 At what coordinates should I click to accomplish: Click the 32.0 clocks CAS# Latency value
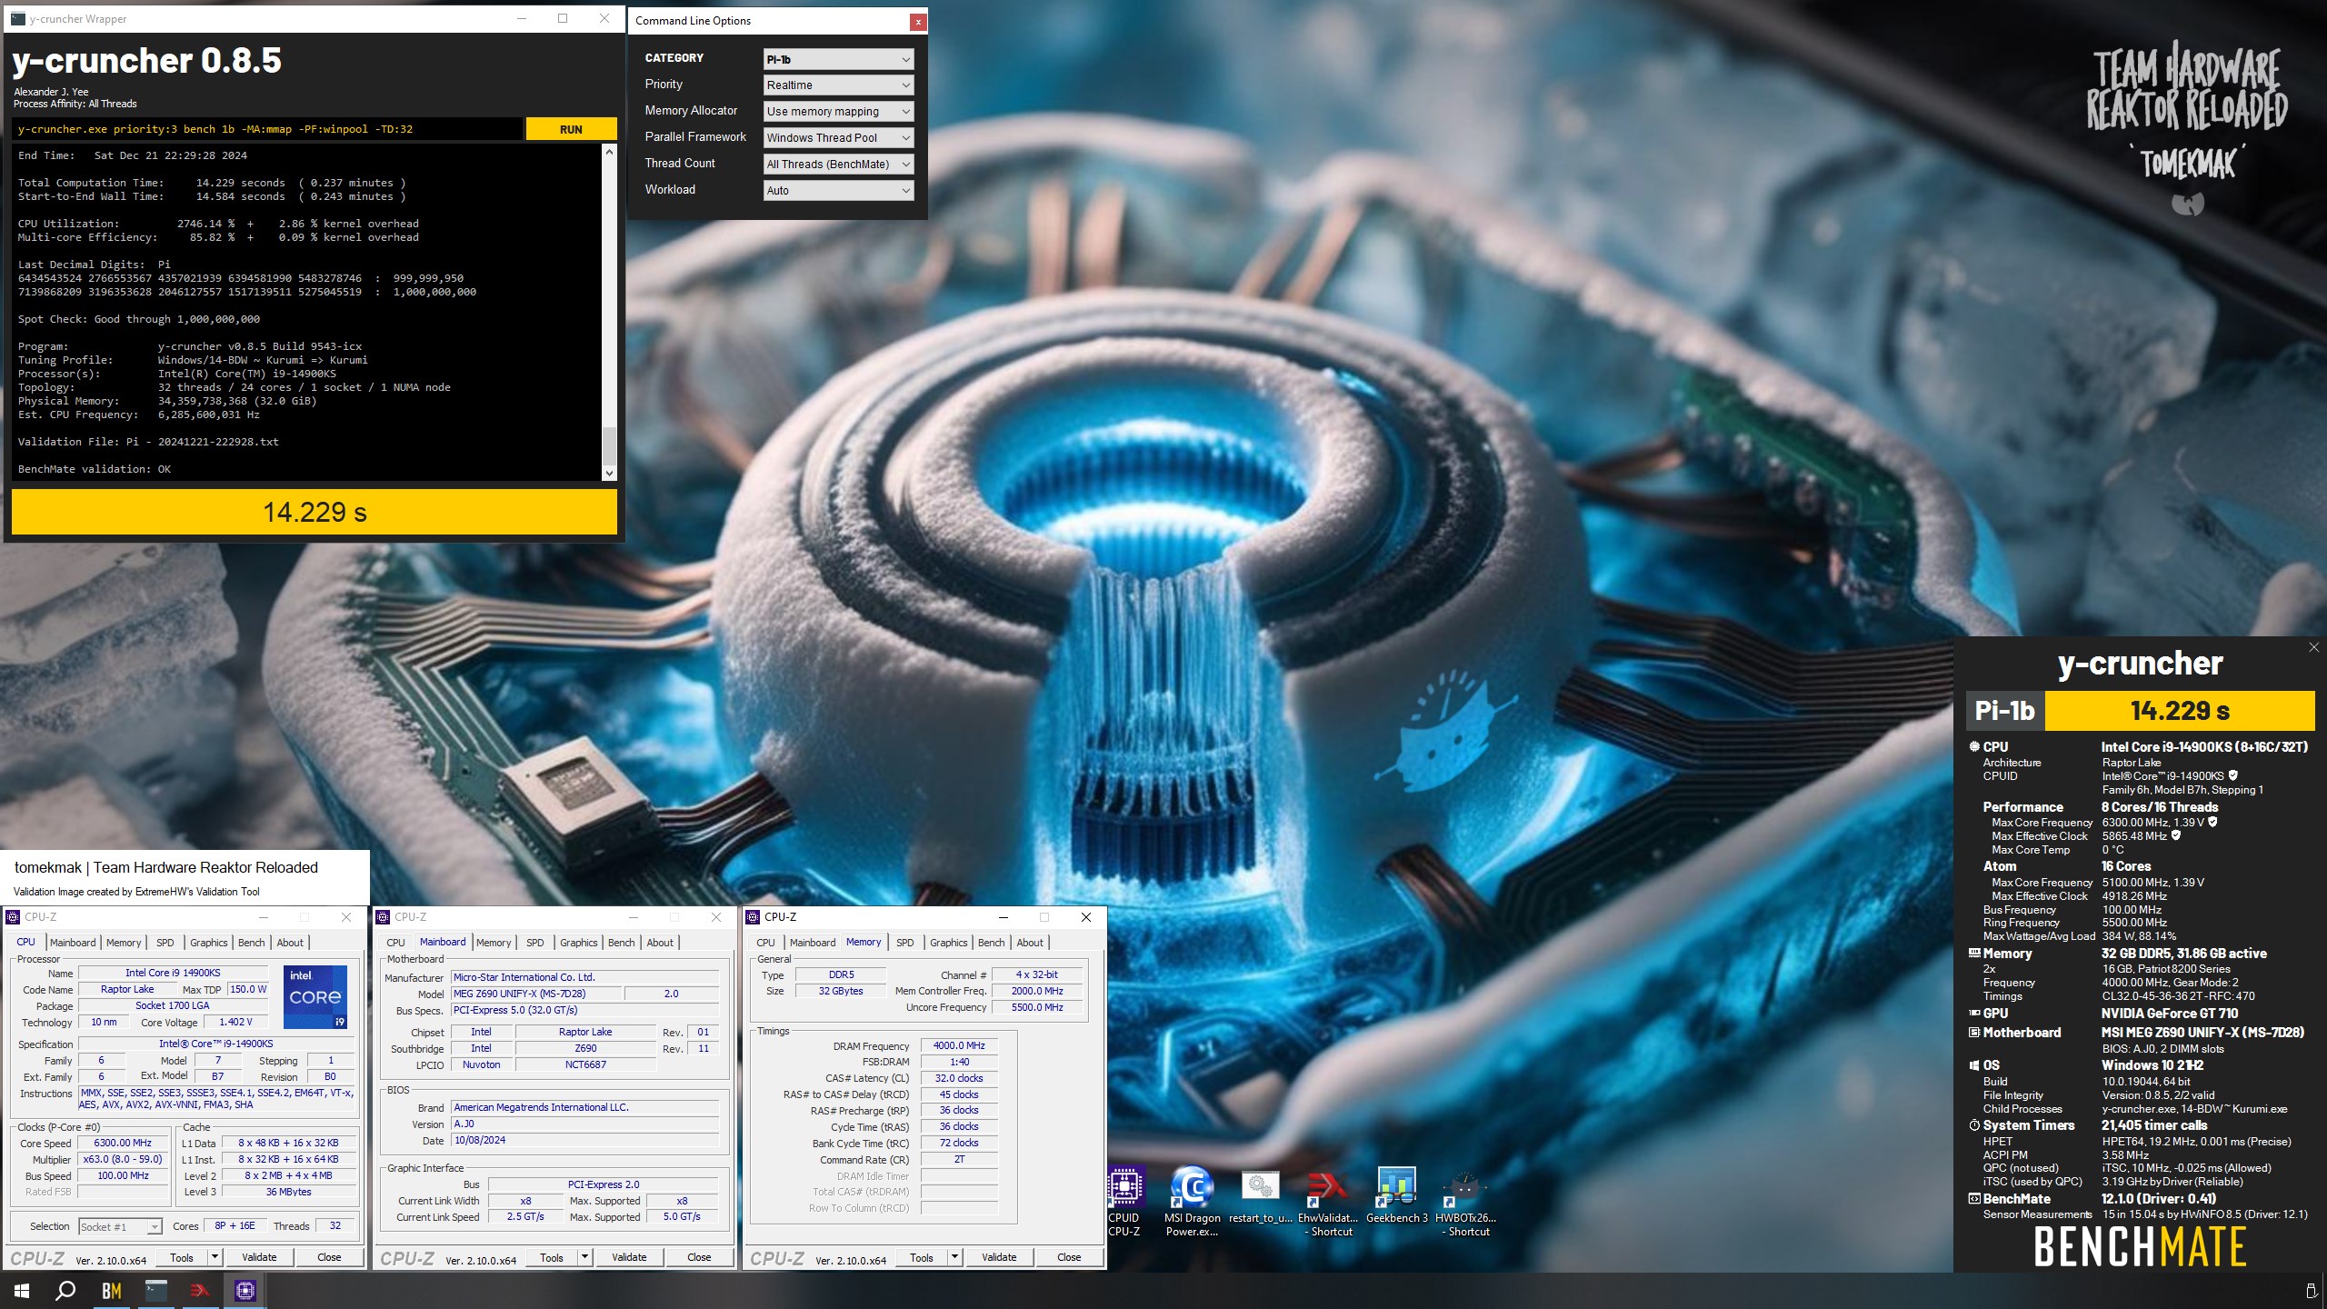[x=959, y=1078]
